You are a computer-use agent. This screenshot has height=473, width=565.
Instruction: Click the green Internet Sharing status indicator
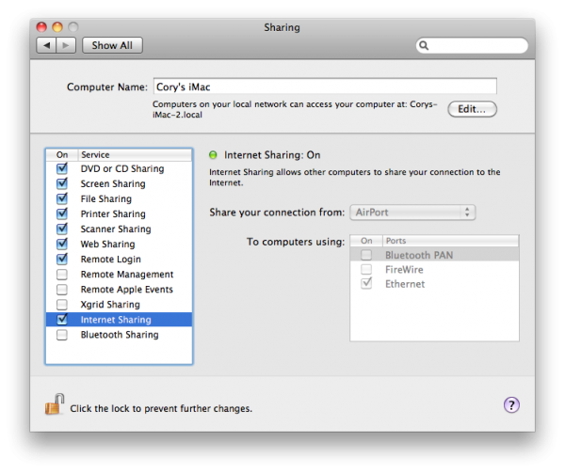click(213, 155)
